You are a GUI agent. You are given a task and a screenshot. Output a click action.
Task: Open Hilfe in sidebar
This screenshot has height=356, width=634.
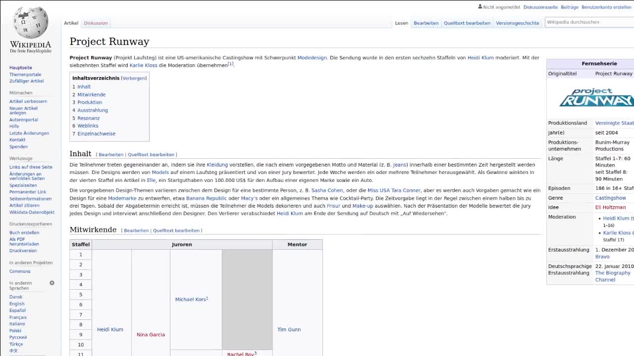14,127
